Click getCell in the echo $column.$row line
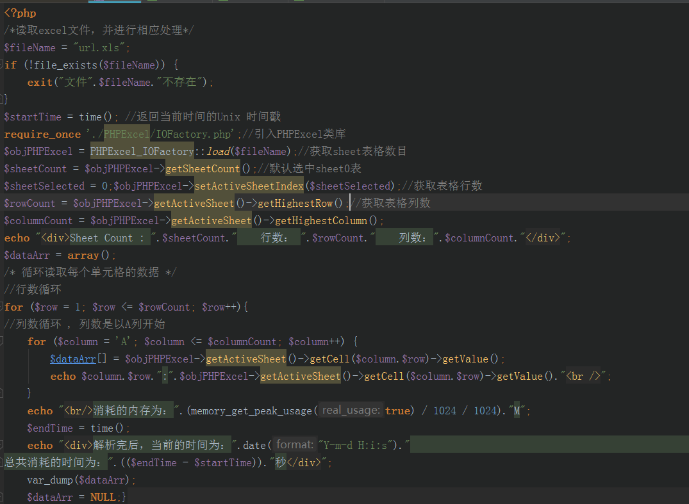689x504 pixels. (384, 377)
